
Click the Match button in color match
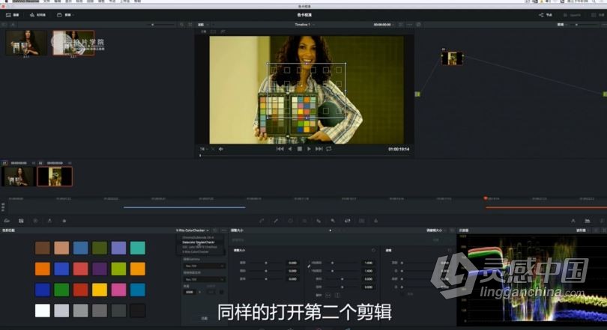pos(204,318)
